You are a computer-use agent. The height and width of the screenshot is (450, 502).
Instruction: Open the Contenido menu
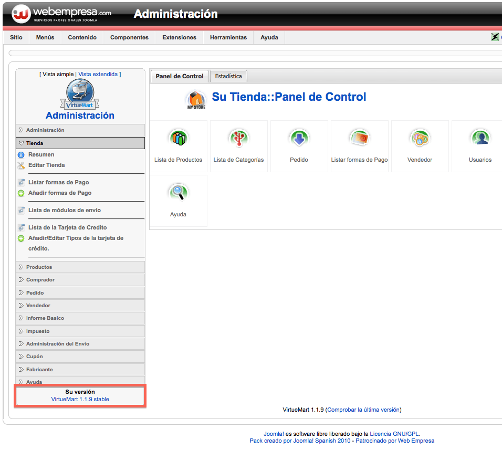82,37
